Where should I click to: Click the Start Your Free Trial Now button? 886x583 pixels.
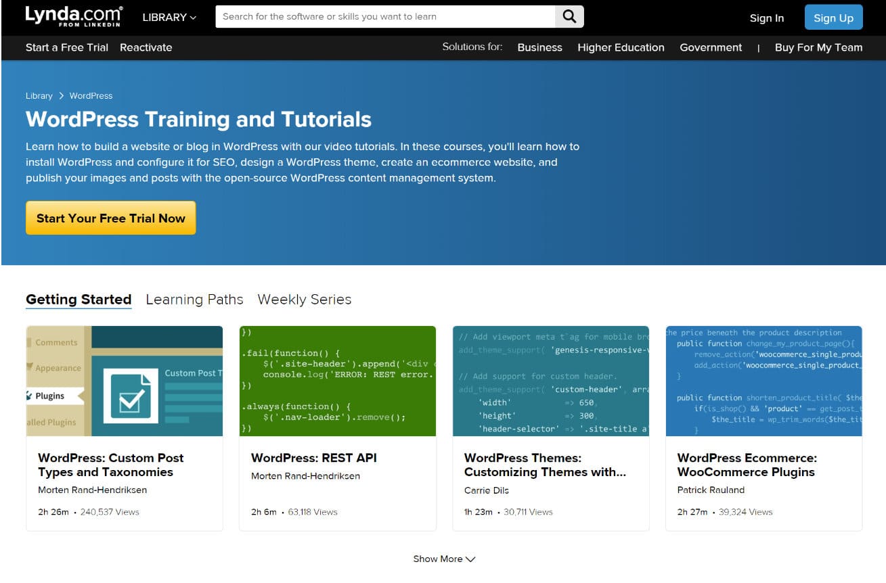(110, 218)
